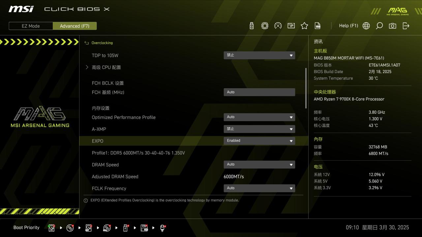Open the board explorer card icon

(x=291, y=26)
